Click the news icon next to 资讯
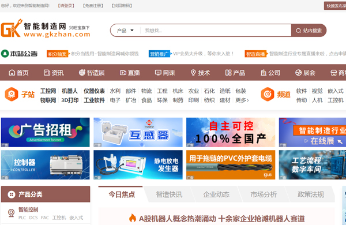 point(47,73)
